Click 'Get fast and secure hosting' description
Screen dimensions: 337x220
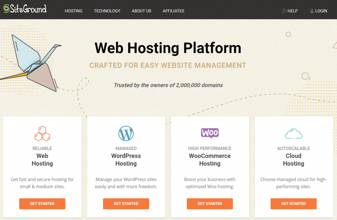(x=42, y=183)
